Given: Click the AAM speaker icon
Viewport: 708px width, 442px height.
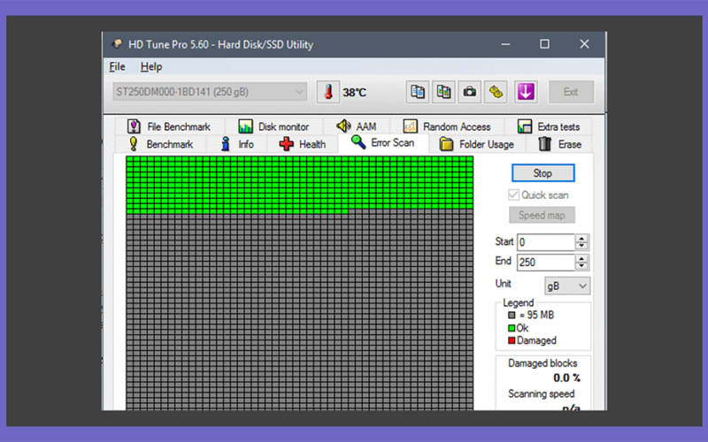Looking at the screenshot, I should pyautogui.click(x=343, y=126).
